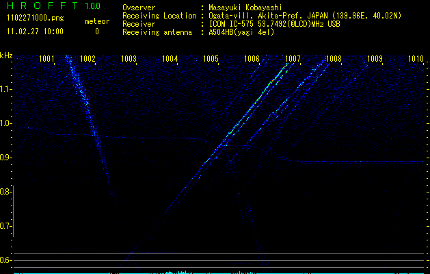430x274 pixels.
Task: Click the Ogata-vill. Akita-Pref. JAPAN location text
Action: click(305, 16)
